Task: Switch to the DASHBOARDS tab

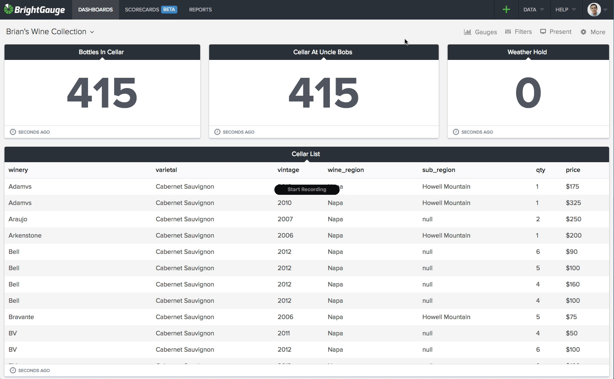Action: coord(95,9)
